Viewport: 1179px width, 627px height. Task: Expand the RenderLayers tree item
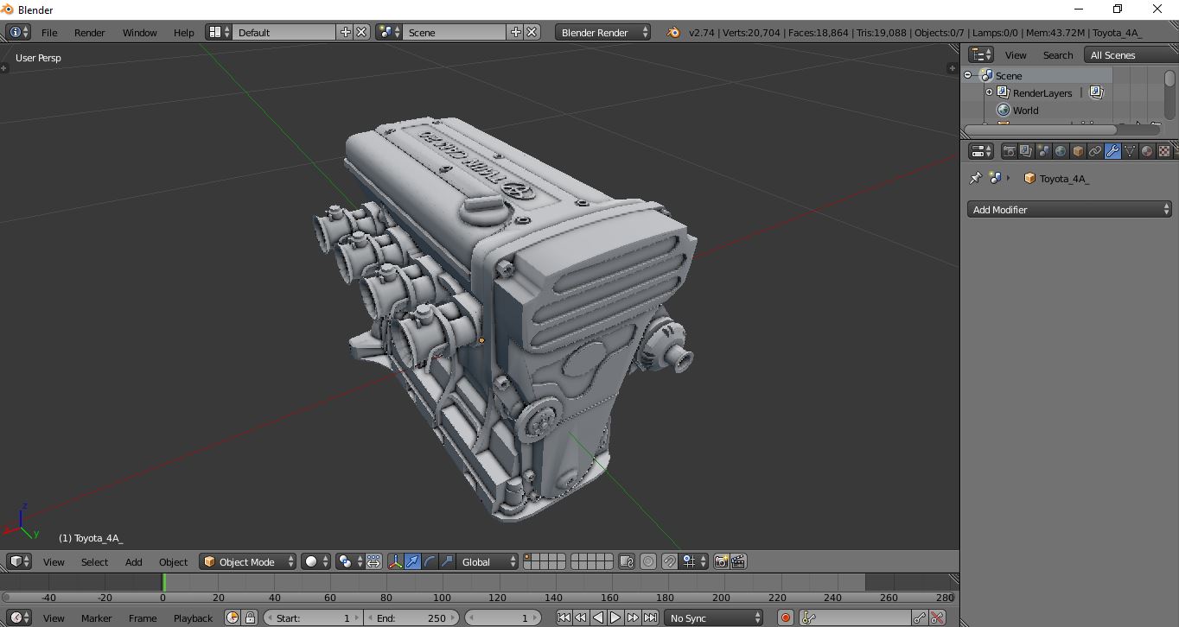click(x=990, y=92)
